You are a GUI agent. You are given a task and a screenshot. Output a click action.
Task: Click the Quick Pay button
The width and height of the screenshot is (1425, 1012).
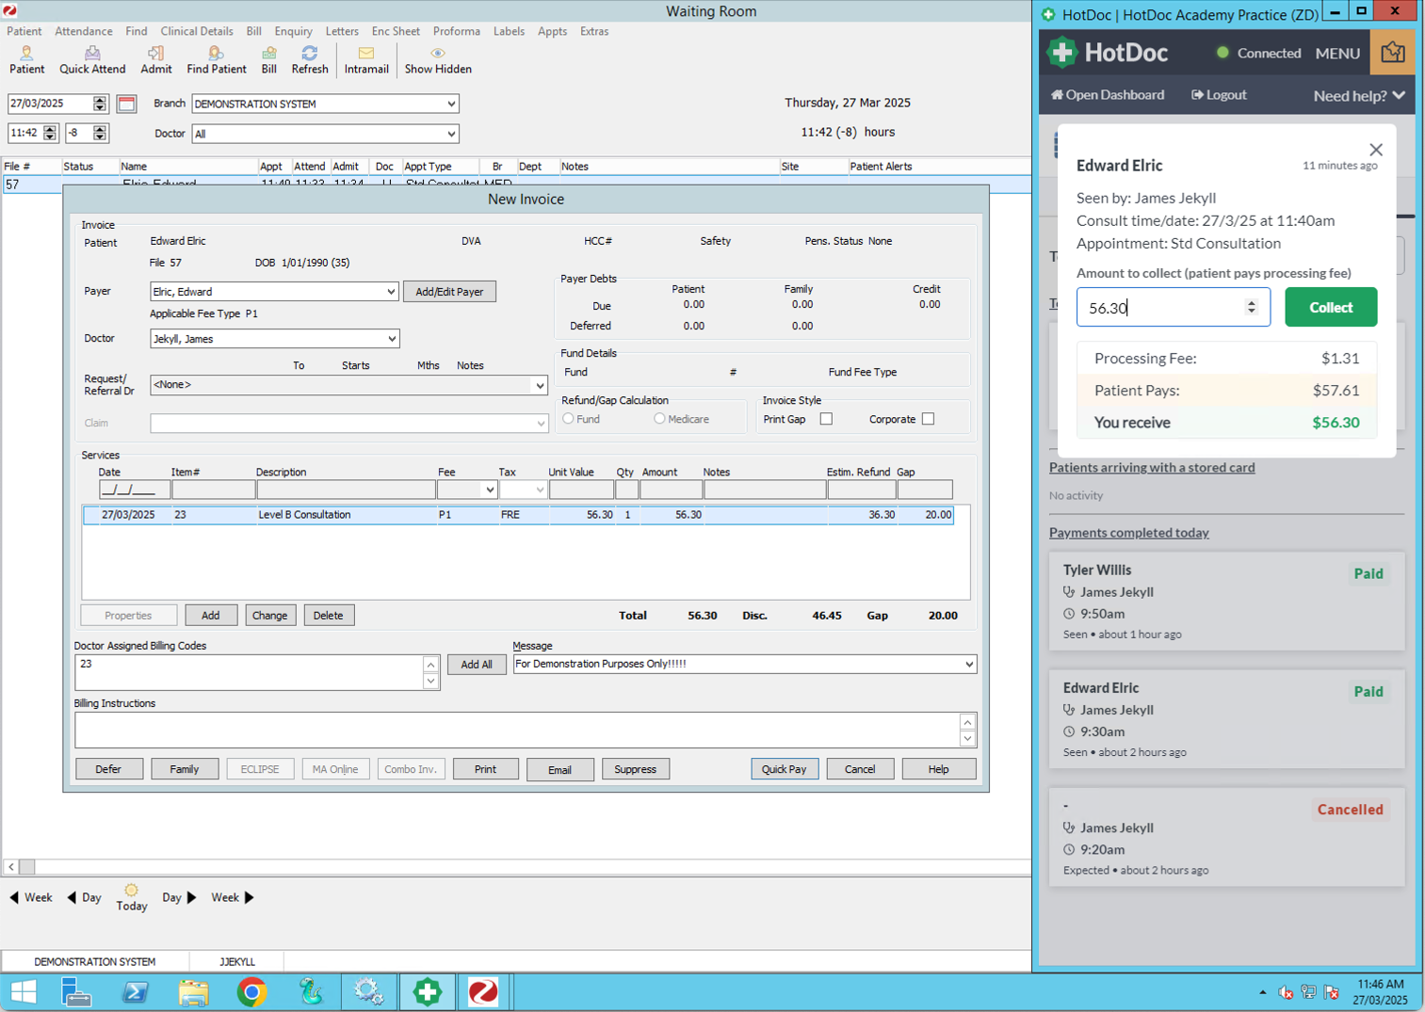tap(785, 769)
